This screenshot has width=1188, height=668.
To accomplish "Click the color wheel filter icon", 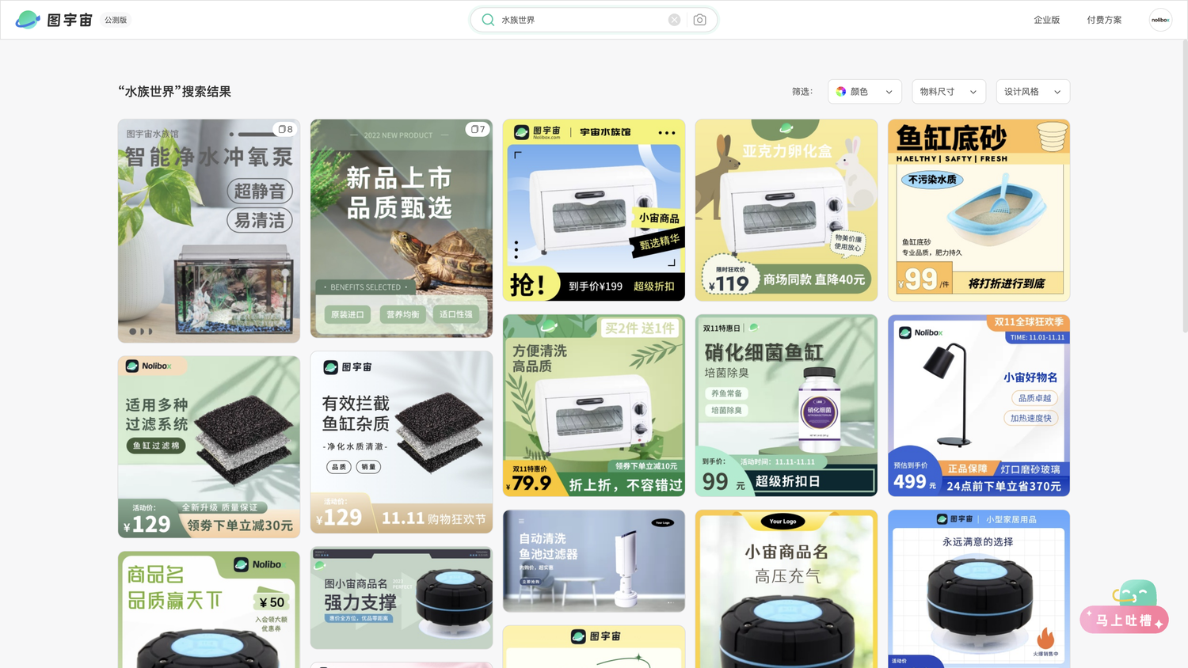I will tap(841, 92).
